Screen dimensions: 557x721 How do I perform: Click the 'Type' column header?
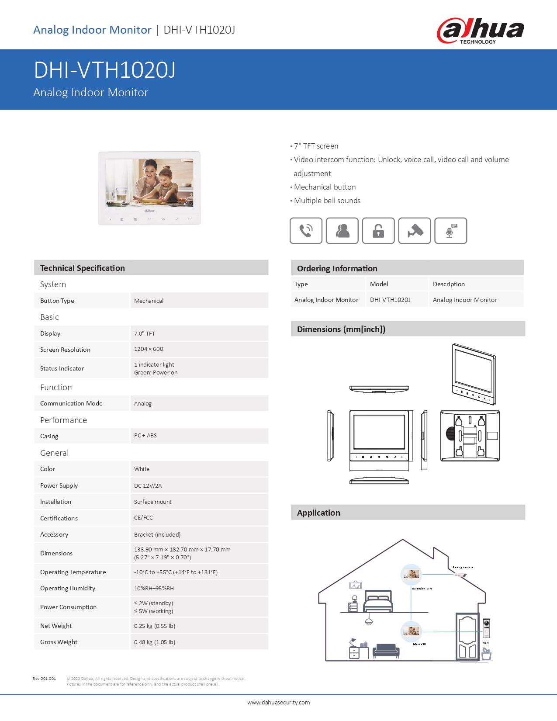coord(301,284)
